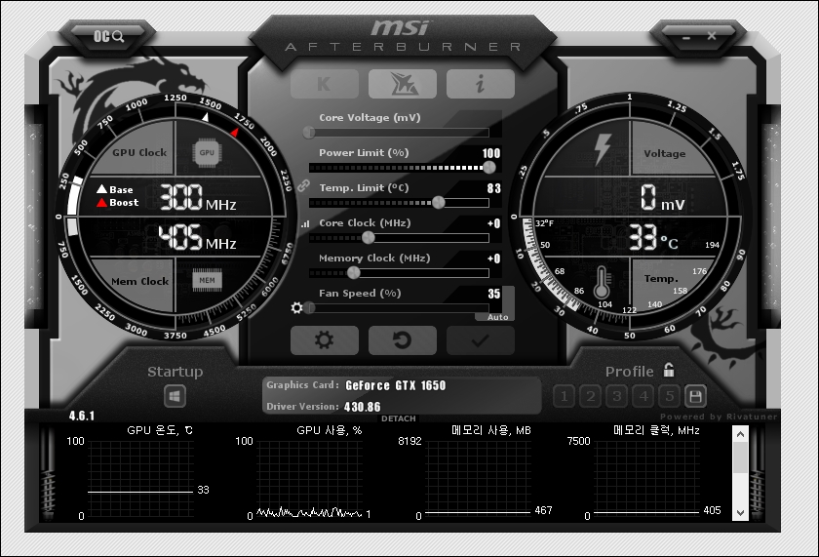Image resolution: width=819 pixels, height=557 pixels.
Task: Click the Fan Speed value 35
Action: (x=494, y=294)
